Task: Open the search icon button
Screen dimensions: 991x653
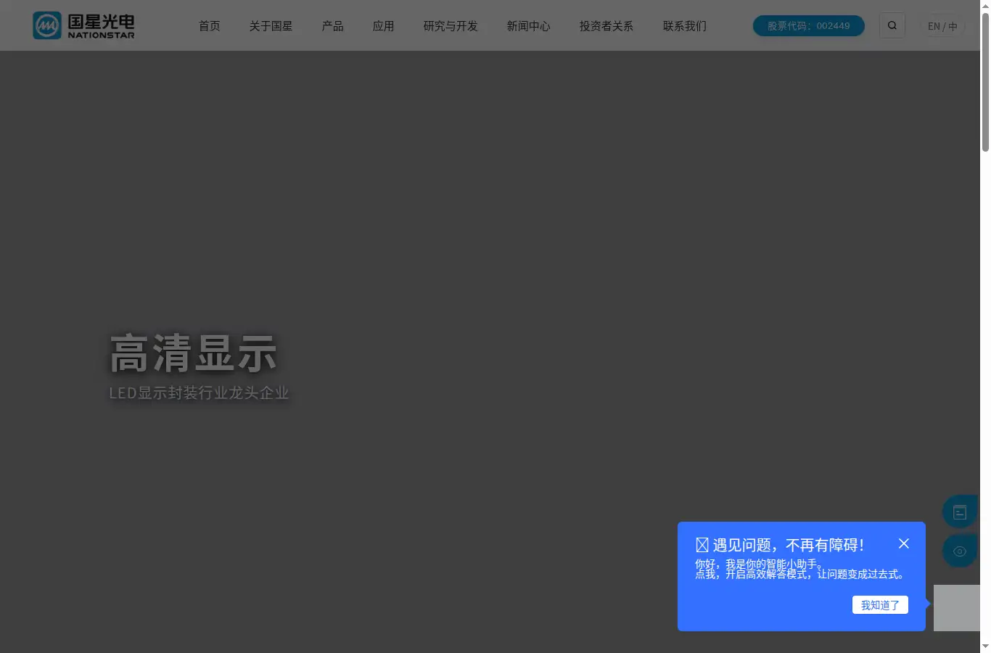Action: [x=892, y=25]
